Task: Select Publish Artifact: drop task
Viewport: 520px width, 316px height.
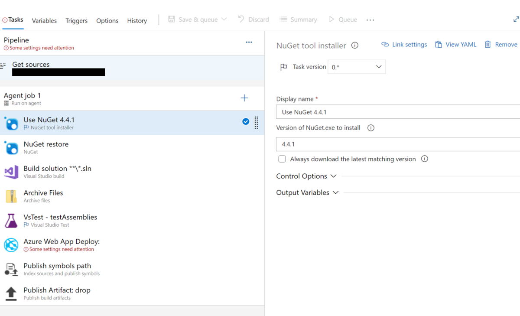Action: tap(132, 293)
